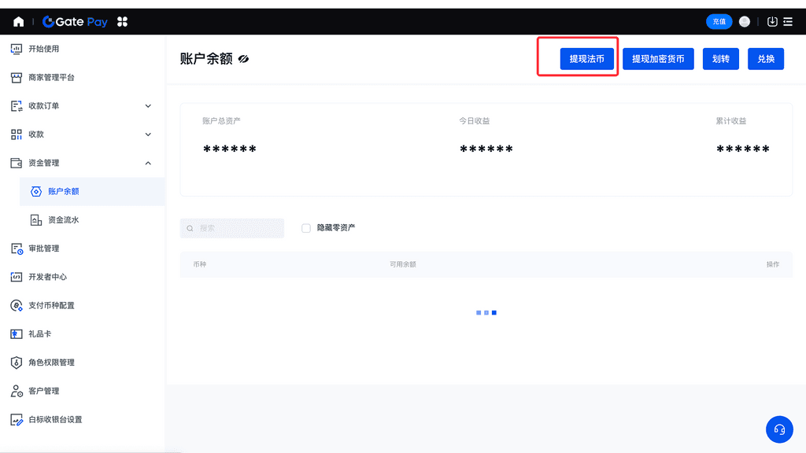Open the four-dot apps grid icon
The image size is (806, 453).
[122, 22]
